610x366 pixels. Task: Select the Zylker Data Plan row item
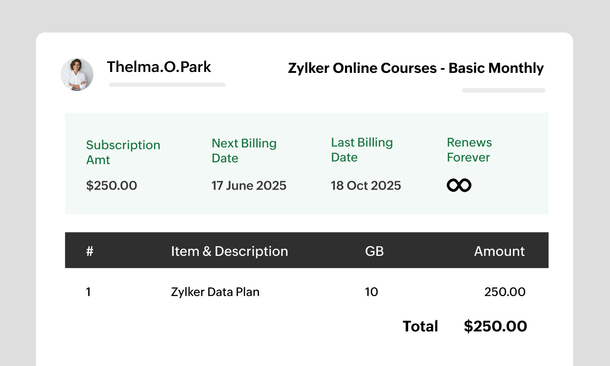[215, 292]
